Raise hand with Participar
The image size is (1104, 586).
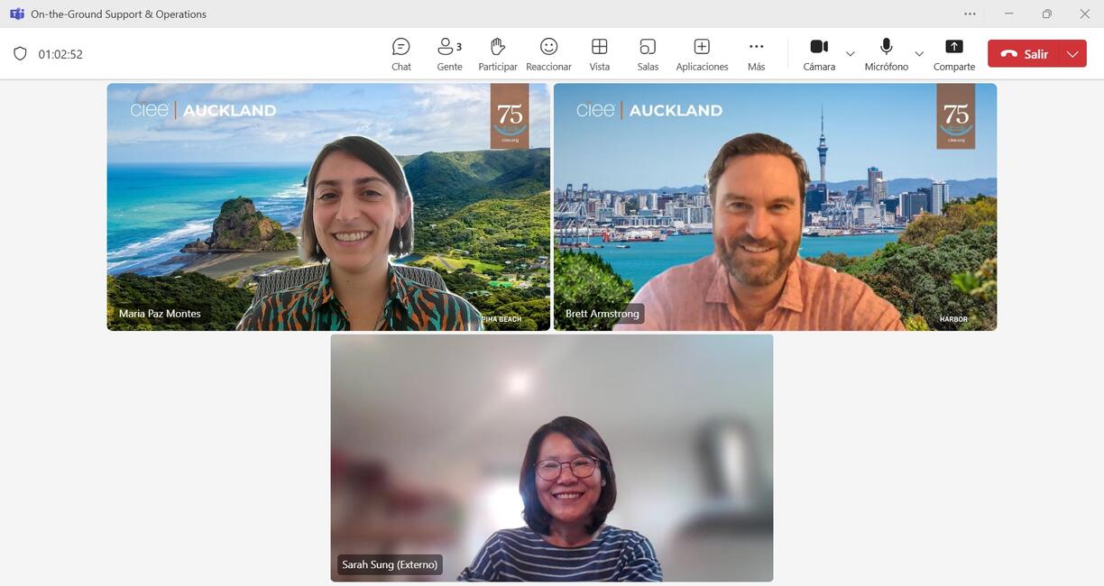pos(498,54)
